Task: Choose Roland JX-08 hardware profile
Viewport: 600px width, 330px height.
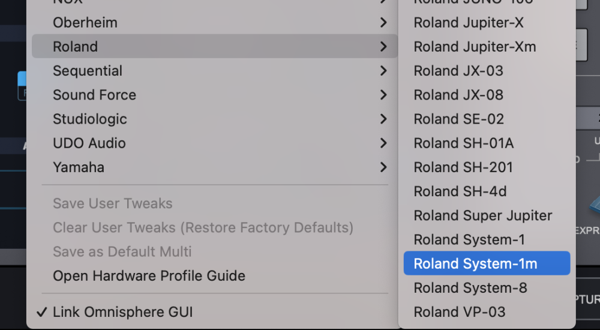Action: pos(458,95)
